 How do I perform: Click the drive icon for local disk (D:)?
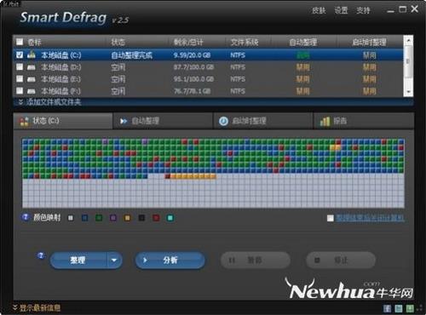coord(32,67)
